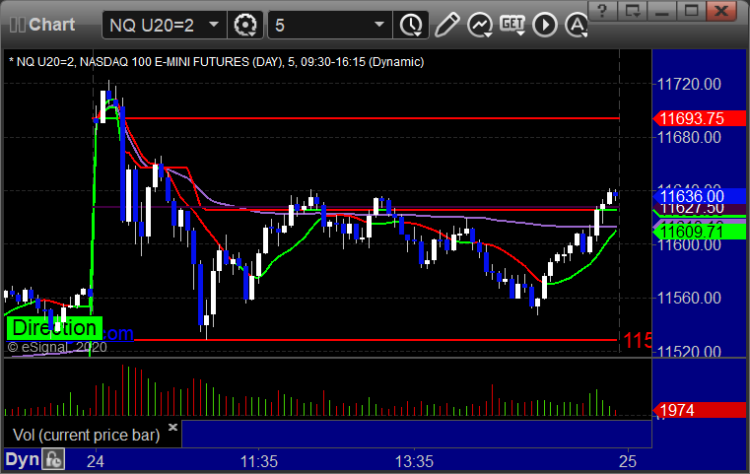This screenshot has width=750, height=474.
Task: Click the pop-out window button
Action: point(632,11)
